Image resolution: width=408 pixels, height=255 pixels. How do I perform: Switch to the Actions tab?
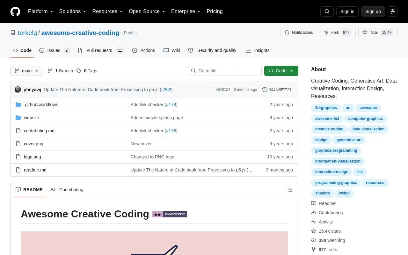(x=143, y=50)
